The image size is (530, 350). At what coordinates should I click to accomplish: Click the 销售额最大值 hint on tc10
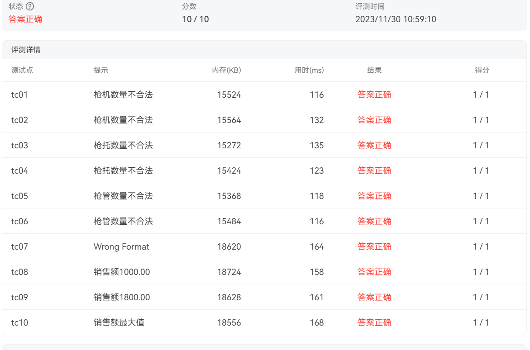[x=119, y=322]
